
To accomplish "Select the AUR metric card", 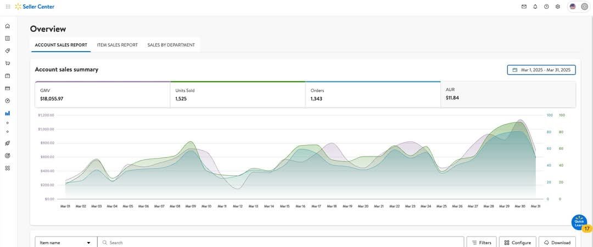I will 508,94.
